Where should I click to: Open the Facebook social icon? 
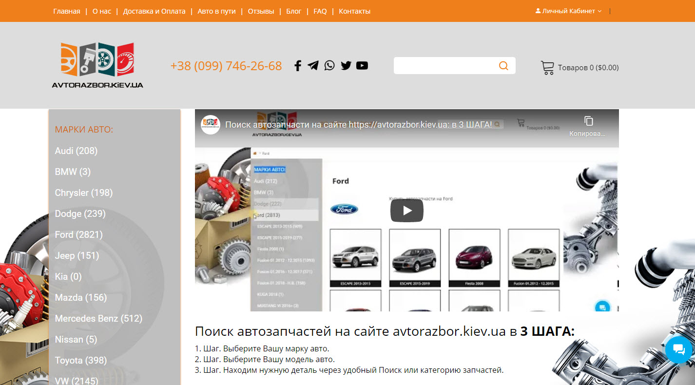tap(298, 65)
